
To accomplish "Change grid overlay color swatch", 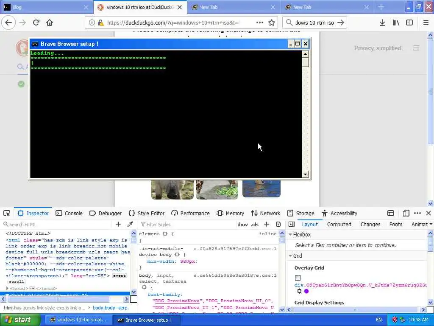I will (x=306, y=291).
